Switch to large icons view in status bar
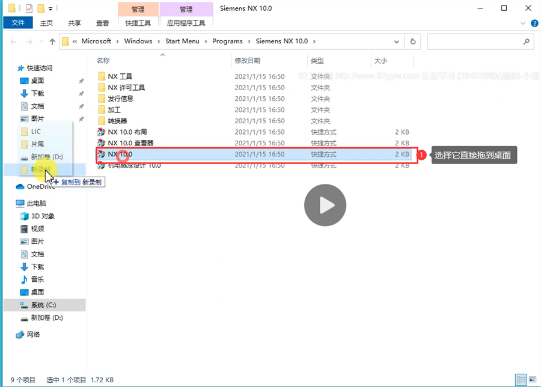Image resolution: width=541 pixels, height=387 pixels. click(533, 380)
